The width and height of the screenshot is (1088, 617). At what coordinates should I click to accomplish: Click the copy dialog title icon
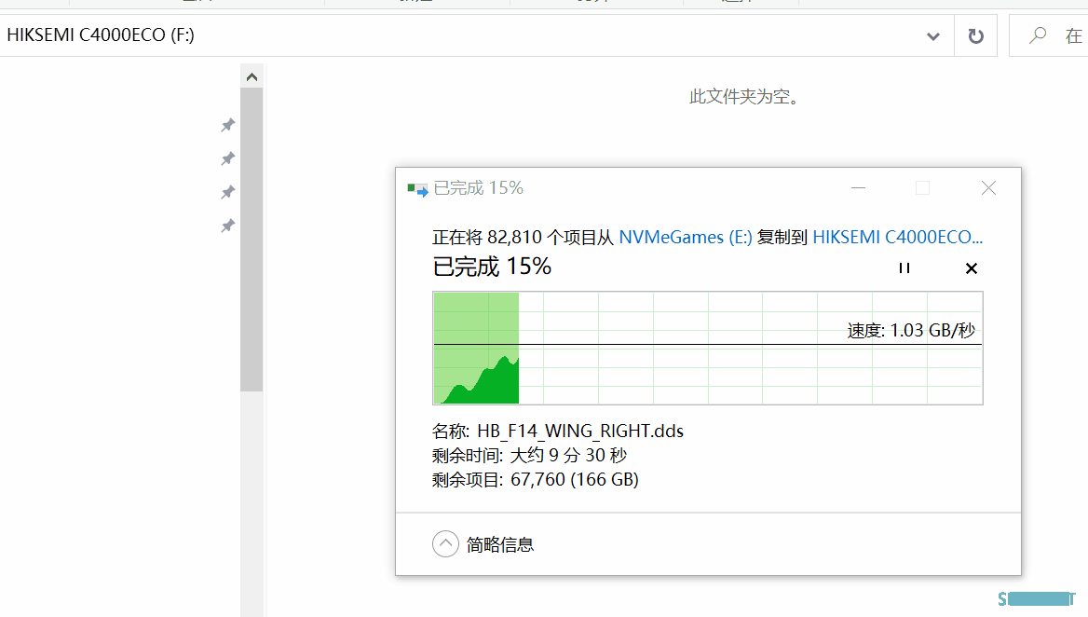click(417, 189)
